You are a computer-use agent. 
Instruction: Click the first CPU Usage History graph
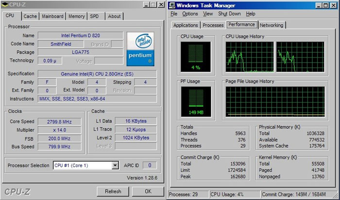pos(250,57)
